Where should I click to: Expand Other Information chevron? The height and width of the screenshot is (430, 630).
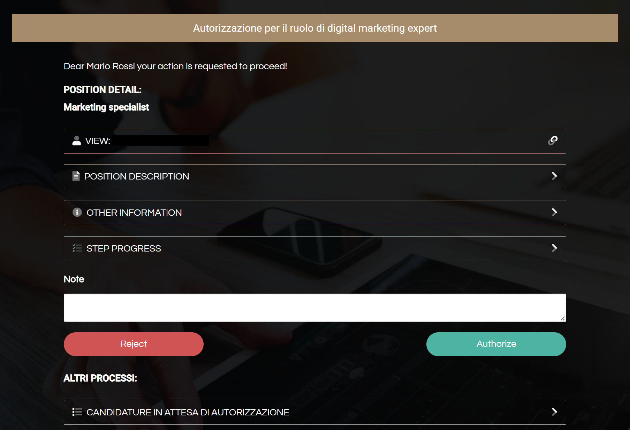(x=554, y=212)
